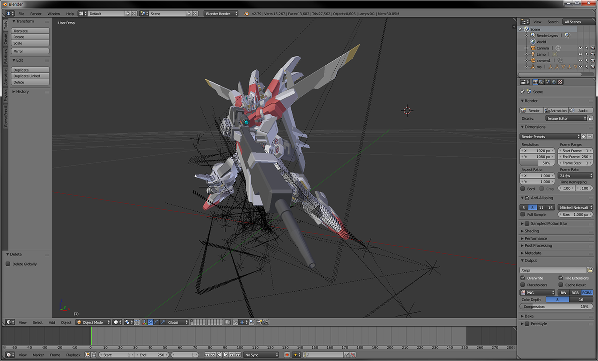598x361 pixels.
Task: Click the display lock button next to Image Editor
Action: (590, 118)
